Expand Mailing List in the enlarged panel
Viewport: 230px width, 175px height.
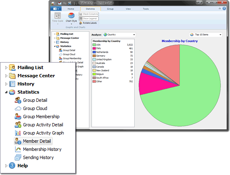tap(6, 67)
